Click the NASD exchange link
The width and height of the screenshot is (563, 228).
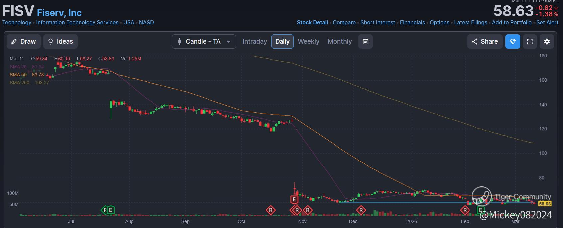(x=146, y=22)
